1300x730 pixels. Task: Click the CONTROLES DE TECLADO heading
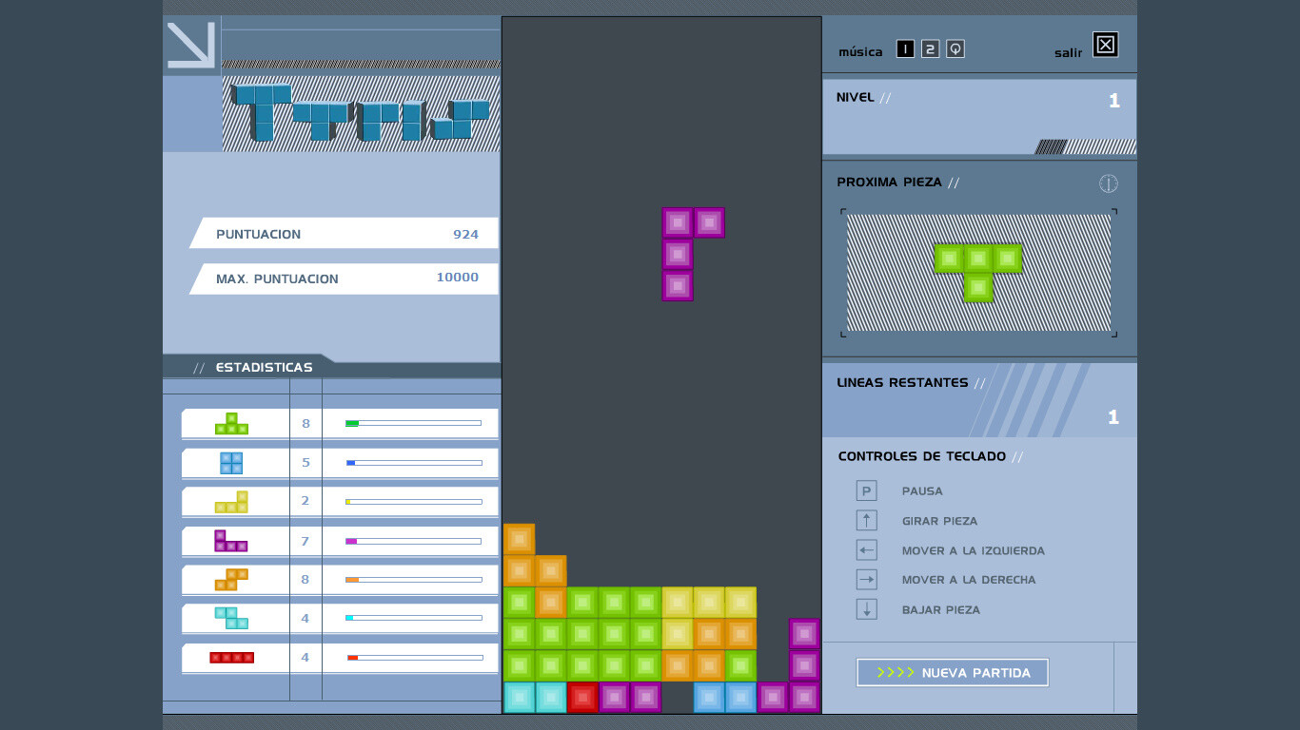pos(922,456)
